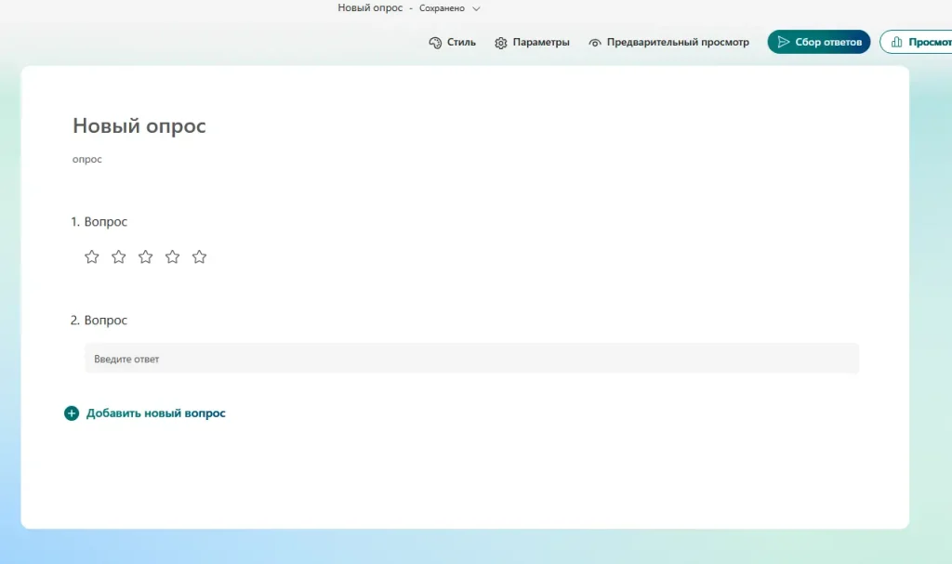This screenshot has width=952, height=564.
Task: Click the Сохранено status text
Action: [442, 8]
